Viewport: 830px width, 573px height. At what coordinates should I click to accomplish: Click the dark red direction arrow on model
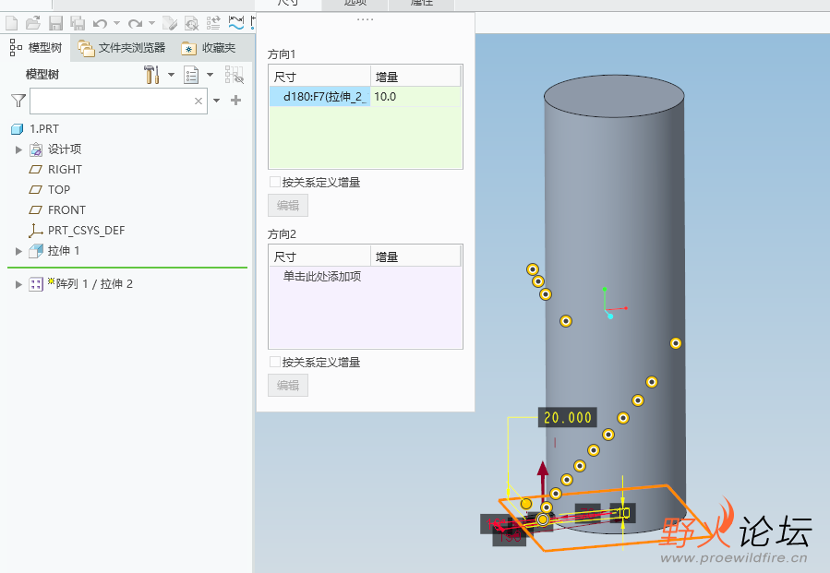tap(543, 479)
